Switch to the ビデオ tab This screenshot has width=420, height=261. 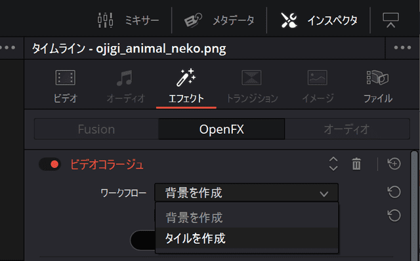pyautogui.click(x=66, y=87)
